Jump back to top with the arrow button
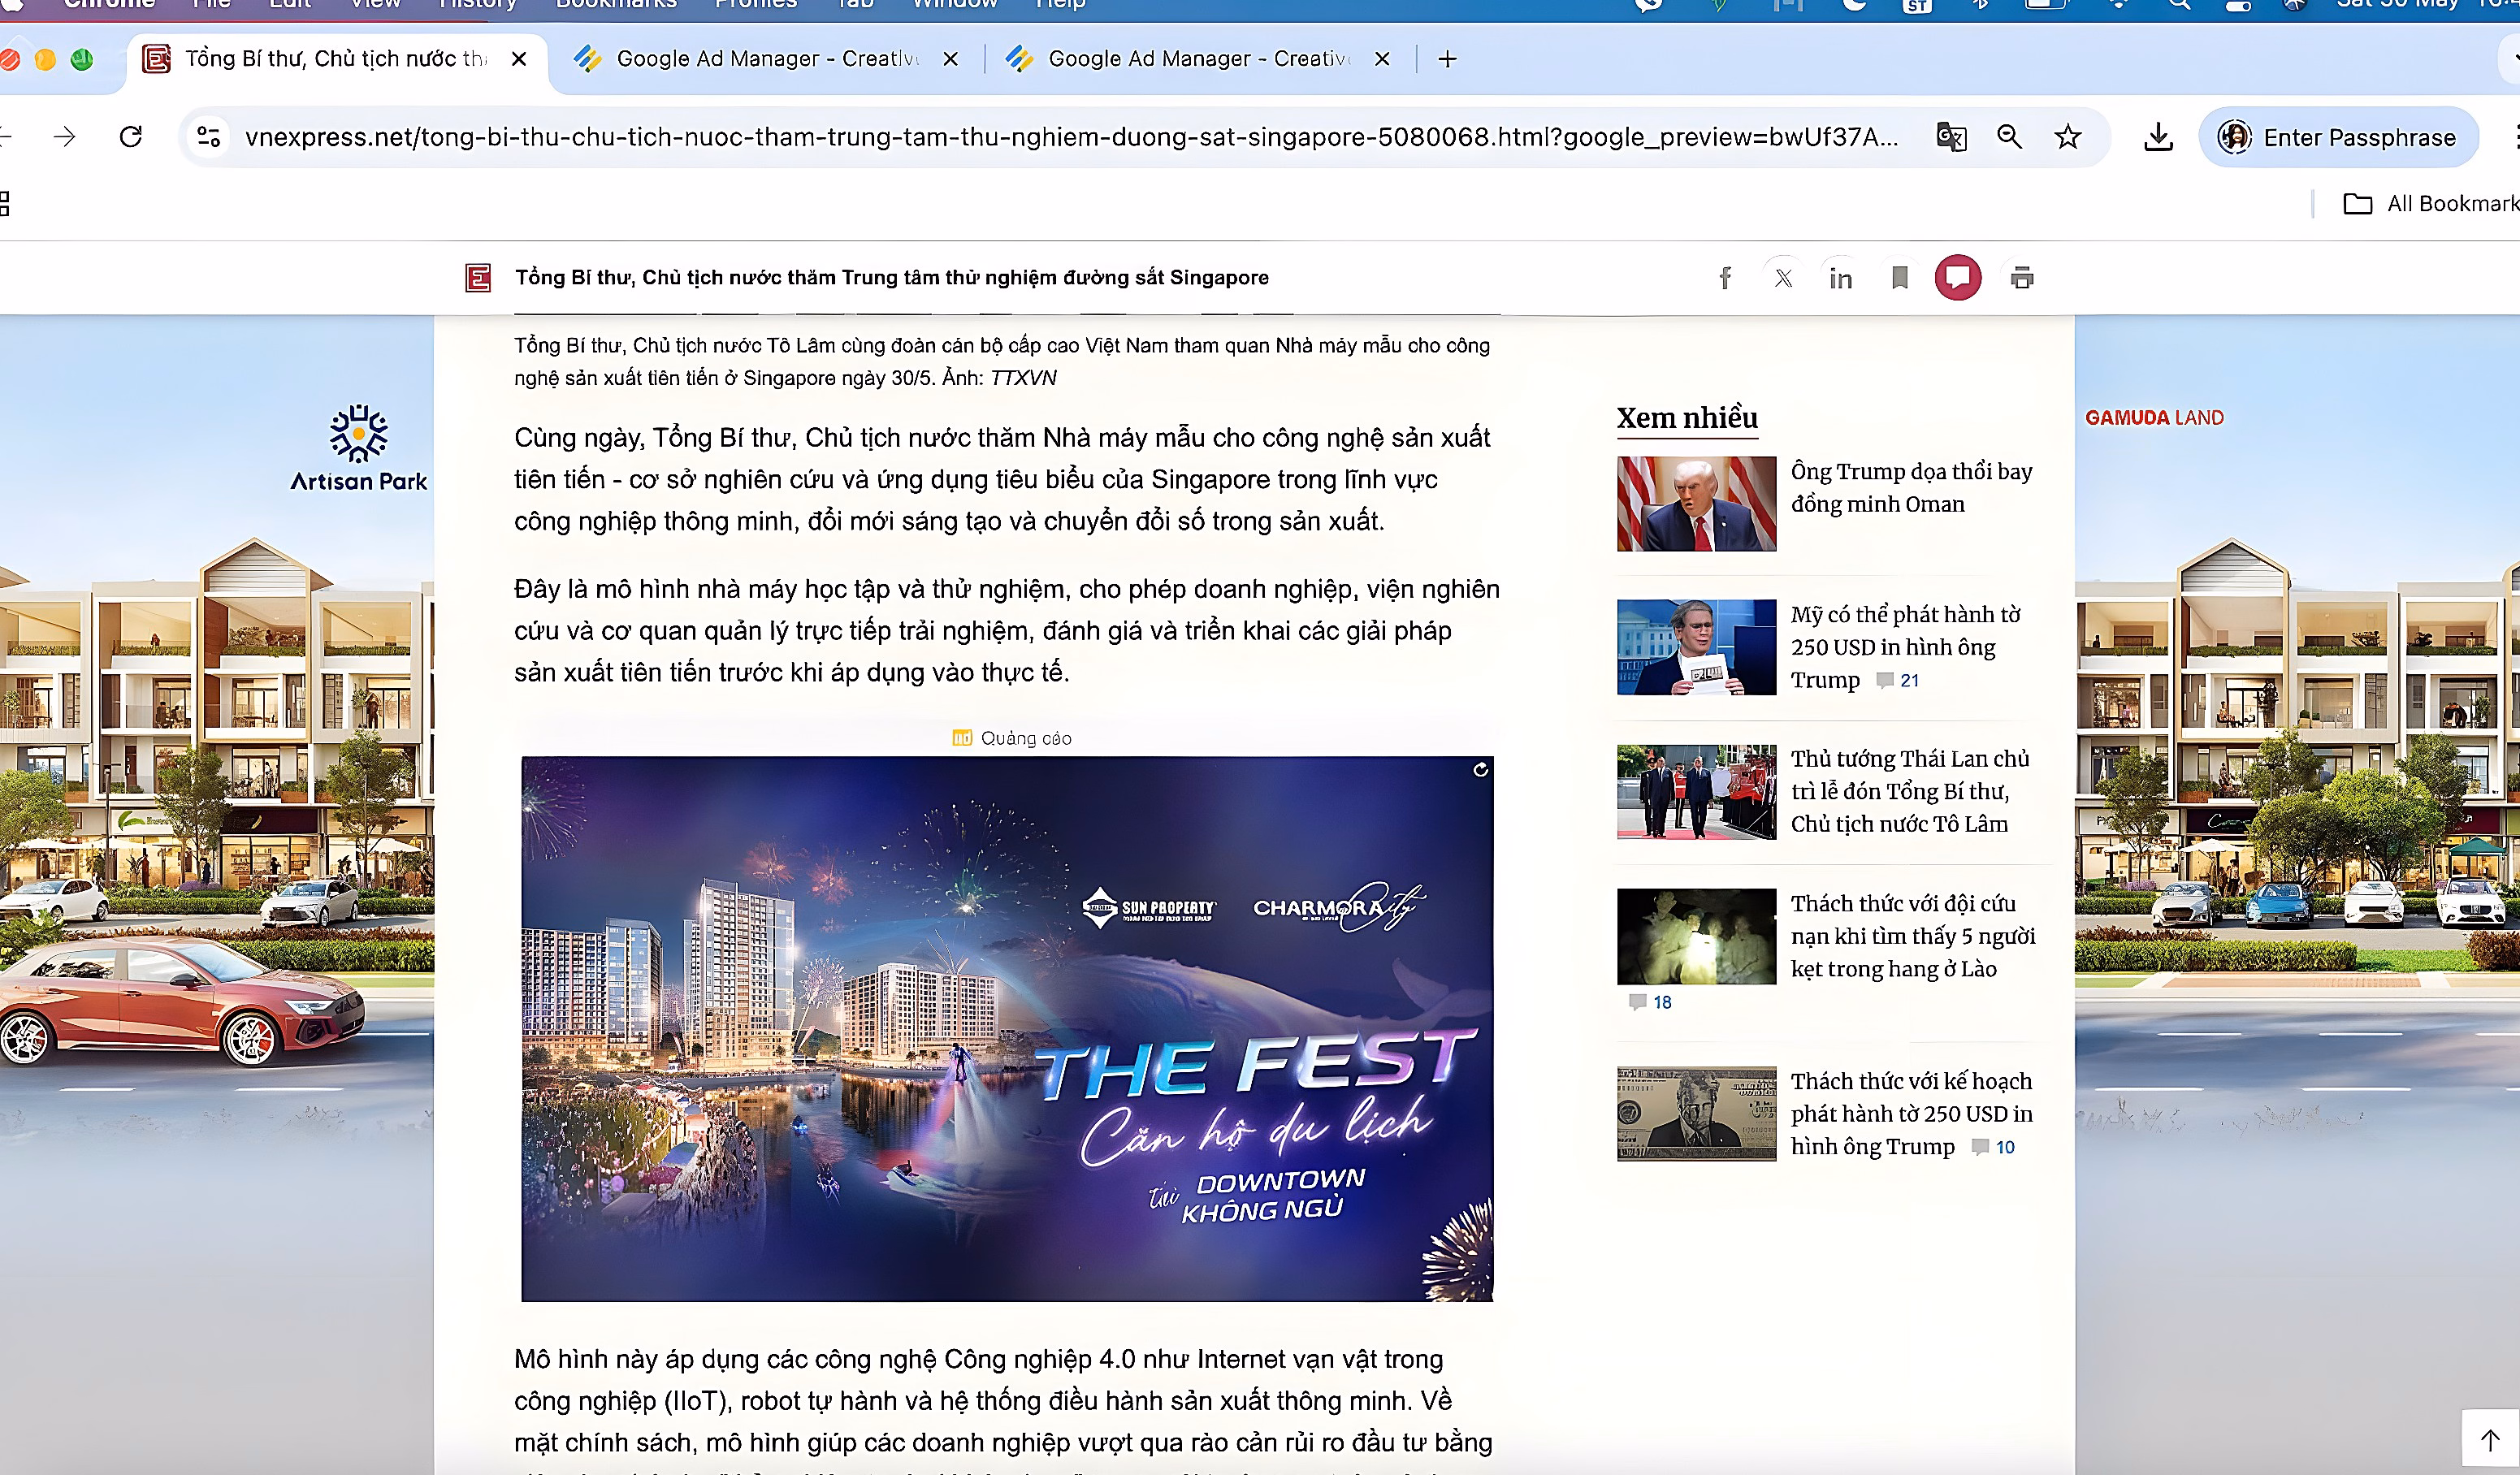2520x1475 pixels. (x=2490, y=1440)
